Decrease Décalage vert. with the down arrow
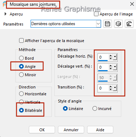 point(110,69)
